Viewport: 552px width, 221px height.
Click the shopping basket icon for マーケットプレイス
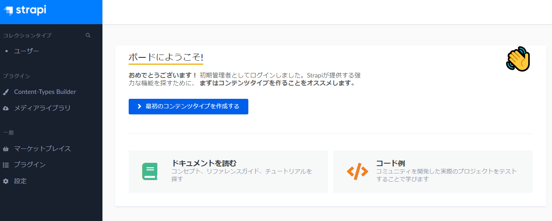(6, 149)
